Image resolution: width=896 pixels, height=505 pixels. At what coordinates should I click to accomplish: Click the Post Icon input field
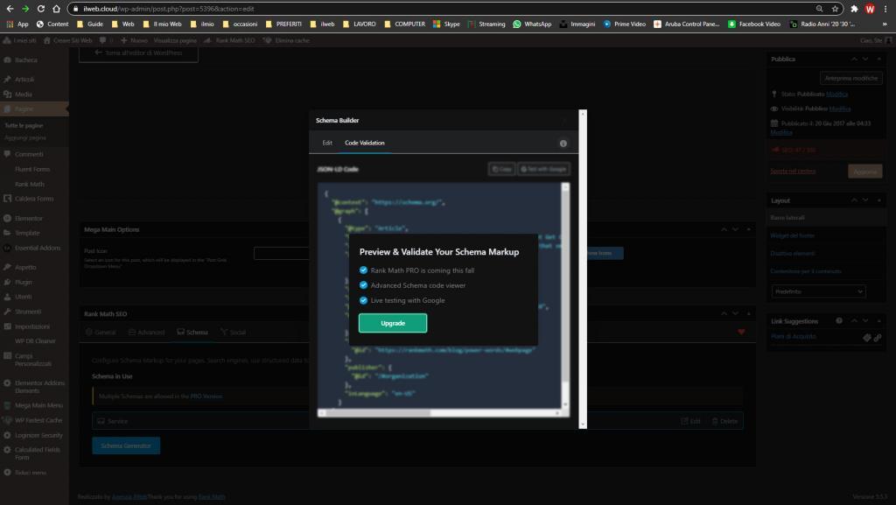pyautogui.click(x=281, y=253)
